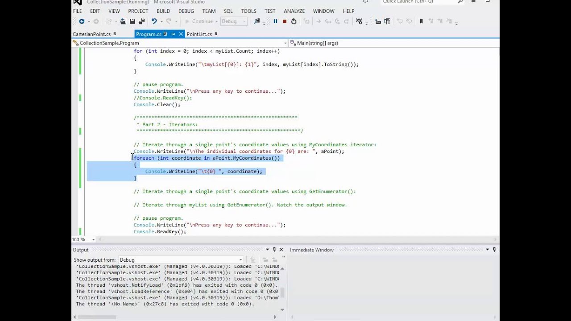Click the Navigate Backward arrow icon
Viewport: 571px width, 321px height.
82,21
